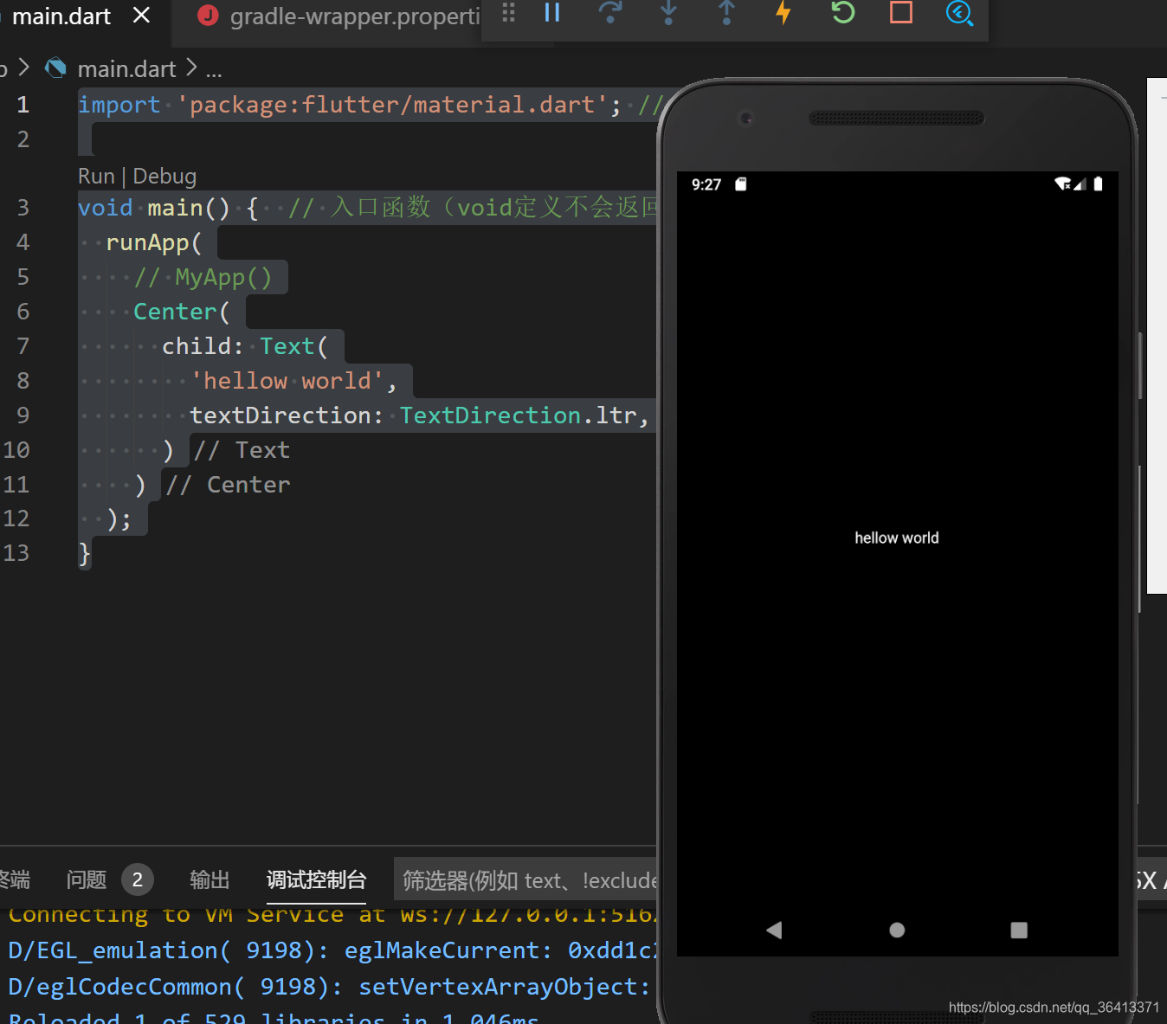1167x1024 pixels.
Task: Click the Step Out debug icon
Action: point(726,12)
